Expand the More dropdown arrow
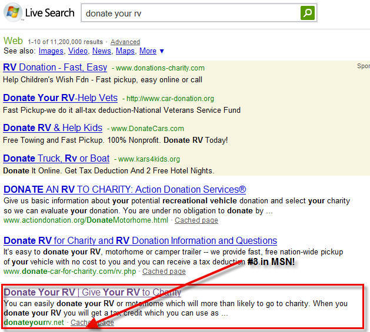370x332 pixels. tap(162, 51)
